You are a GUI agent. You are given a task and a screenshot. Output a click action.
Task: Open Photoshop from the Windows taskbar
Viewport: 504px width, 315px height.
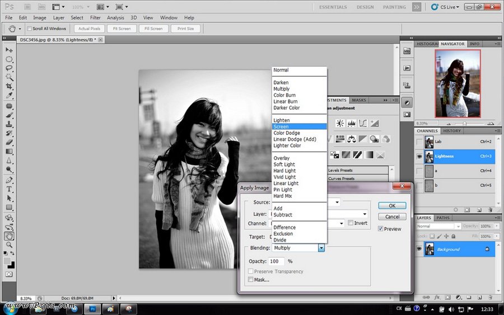(x=92, y=308)
